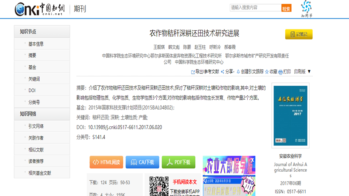Click the 创建引文跟踪 bell icon
349x196 pixels.
tap(238, 72)
